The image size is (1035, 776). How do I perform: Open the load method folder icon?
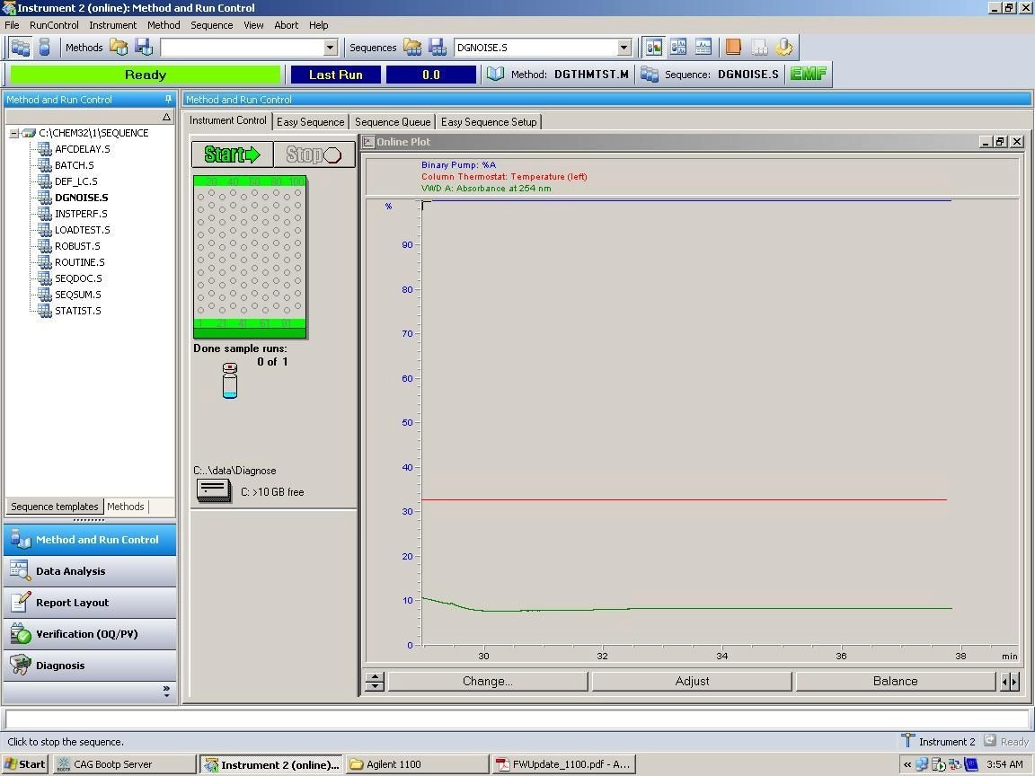click(119, 48)
